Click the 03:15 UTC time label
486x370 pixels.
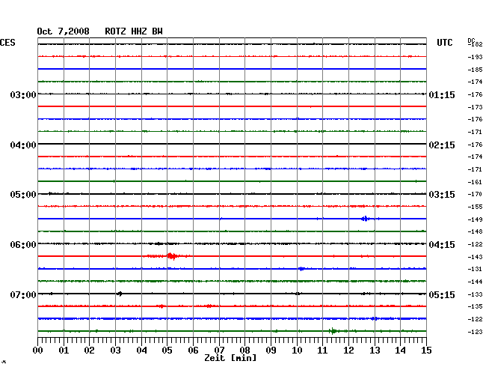(x=442, y=195)
